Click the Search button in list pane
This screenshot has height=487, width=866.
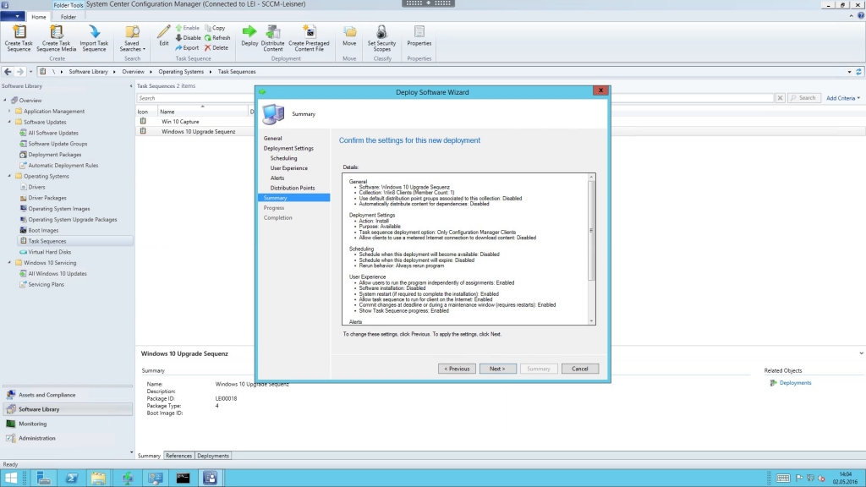point(803,98)
